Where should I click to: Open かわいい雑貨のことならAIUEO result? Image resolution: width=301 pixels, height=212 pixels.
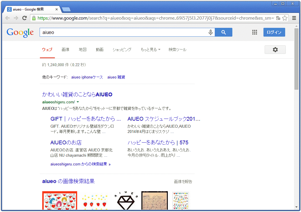click(x=77, y=95)
